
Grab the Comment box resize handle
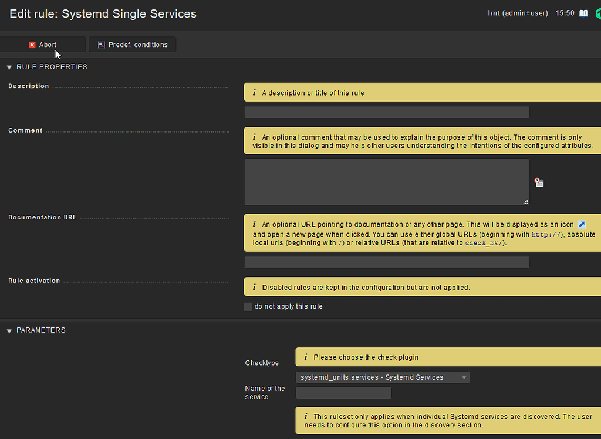click(x=525, y=201)
